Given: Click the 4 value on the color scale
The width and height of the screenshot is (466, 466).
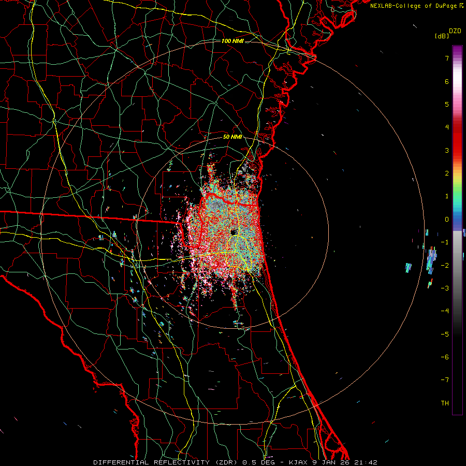Looking at the screenshot, I should tap(447, 127).
